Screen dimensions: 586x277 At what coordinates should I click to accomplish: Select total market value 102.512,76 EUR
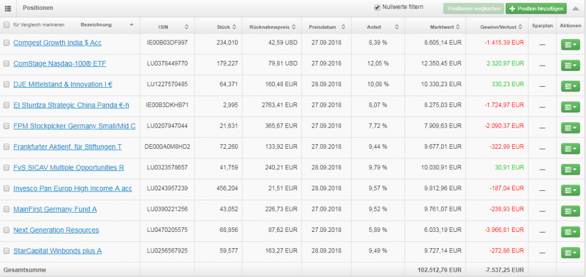pyautogui.click(x=439, y=269)
